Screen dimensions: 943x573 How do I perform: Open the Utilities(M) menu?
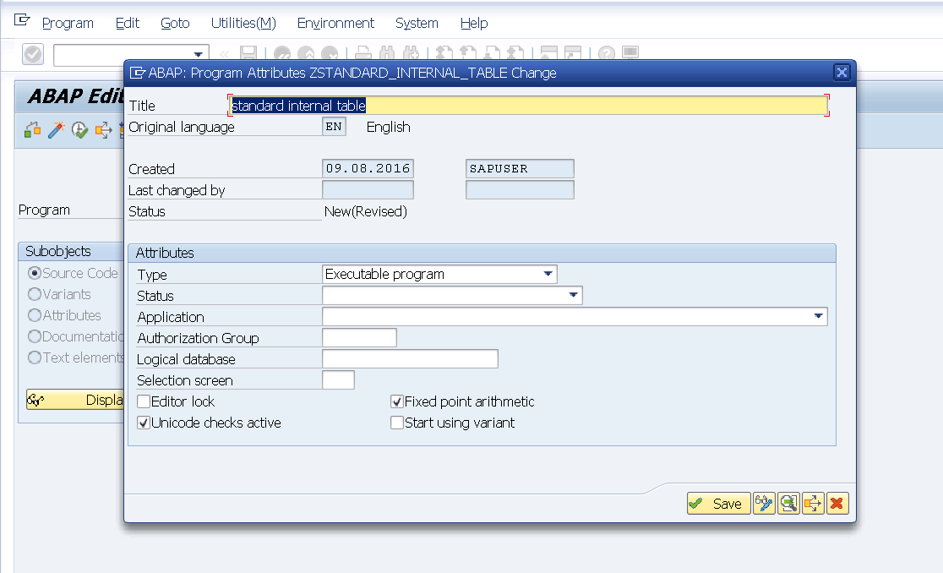point(243,23)
